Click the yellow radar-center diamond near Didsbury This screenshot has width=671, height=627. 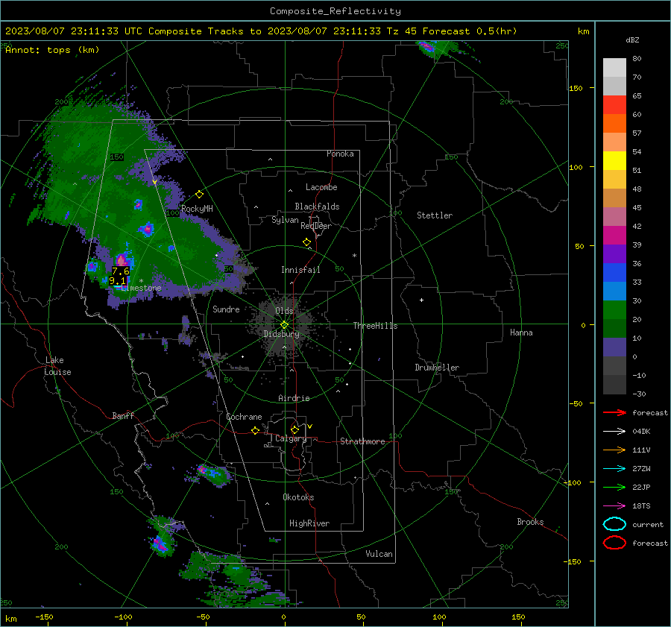tap(284, 325)
